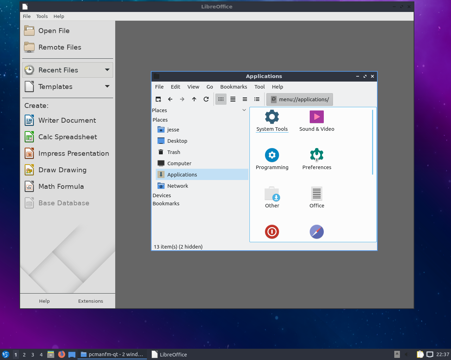Open LibreOffice File menu

coord(27,16)
